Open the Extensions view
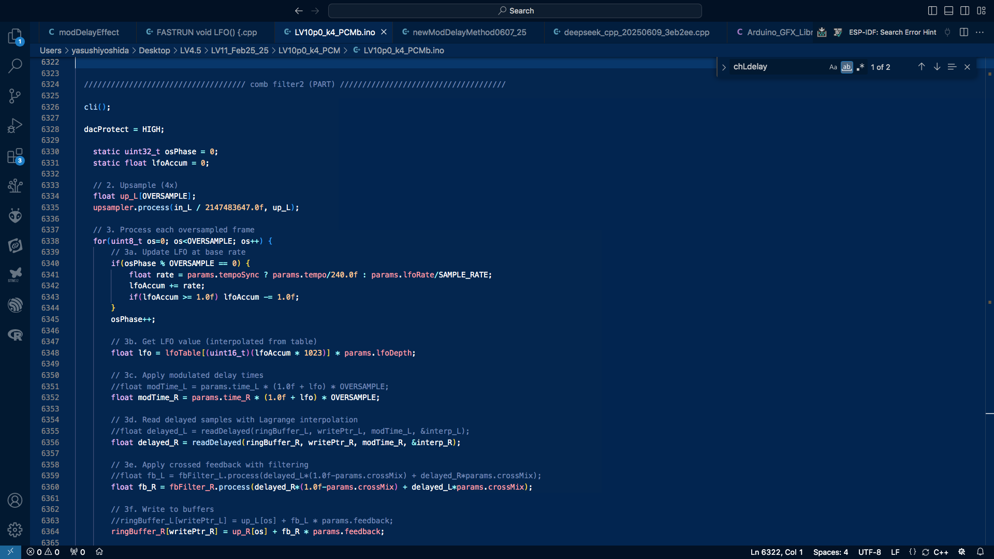994x559 pixels. click(15, 156)
